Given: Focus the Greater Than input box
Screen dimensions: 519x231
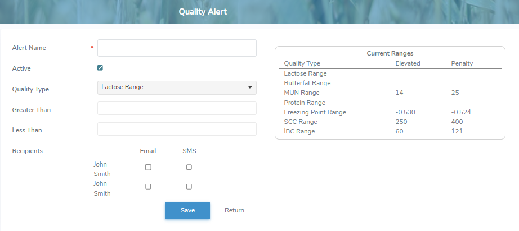Looking at the screenshot, I should pyautogui.click(x=177, y=109).
